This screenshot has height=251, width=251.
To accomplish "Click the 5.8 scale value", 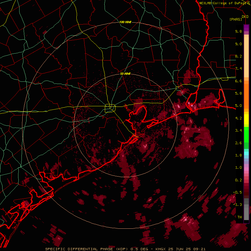I will (x=238, y=93).
